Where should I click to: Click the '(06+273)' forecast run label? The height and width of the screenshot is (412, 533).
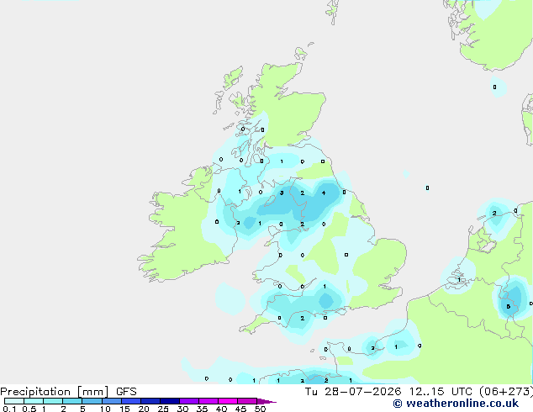(x=506, y=392)
